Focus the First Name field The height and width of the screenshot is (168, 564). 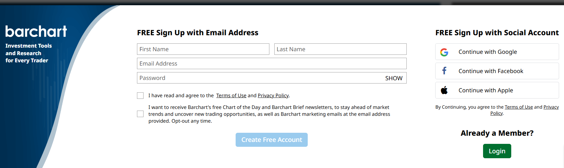(x=203, y=49)
